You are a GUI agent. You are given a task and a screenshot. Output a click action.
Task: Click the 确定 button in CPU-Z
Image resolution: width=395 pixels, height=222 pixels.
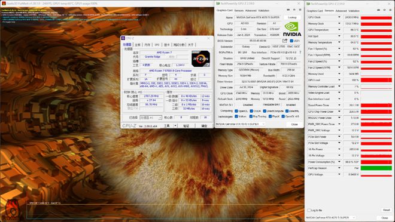204,125
